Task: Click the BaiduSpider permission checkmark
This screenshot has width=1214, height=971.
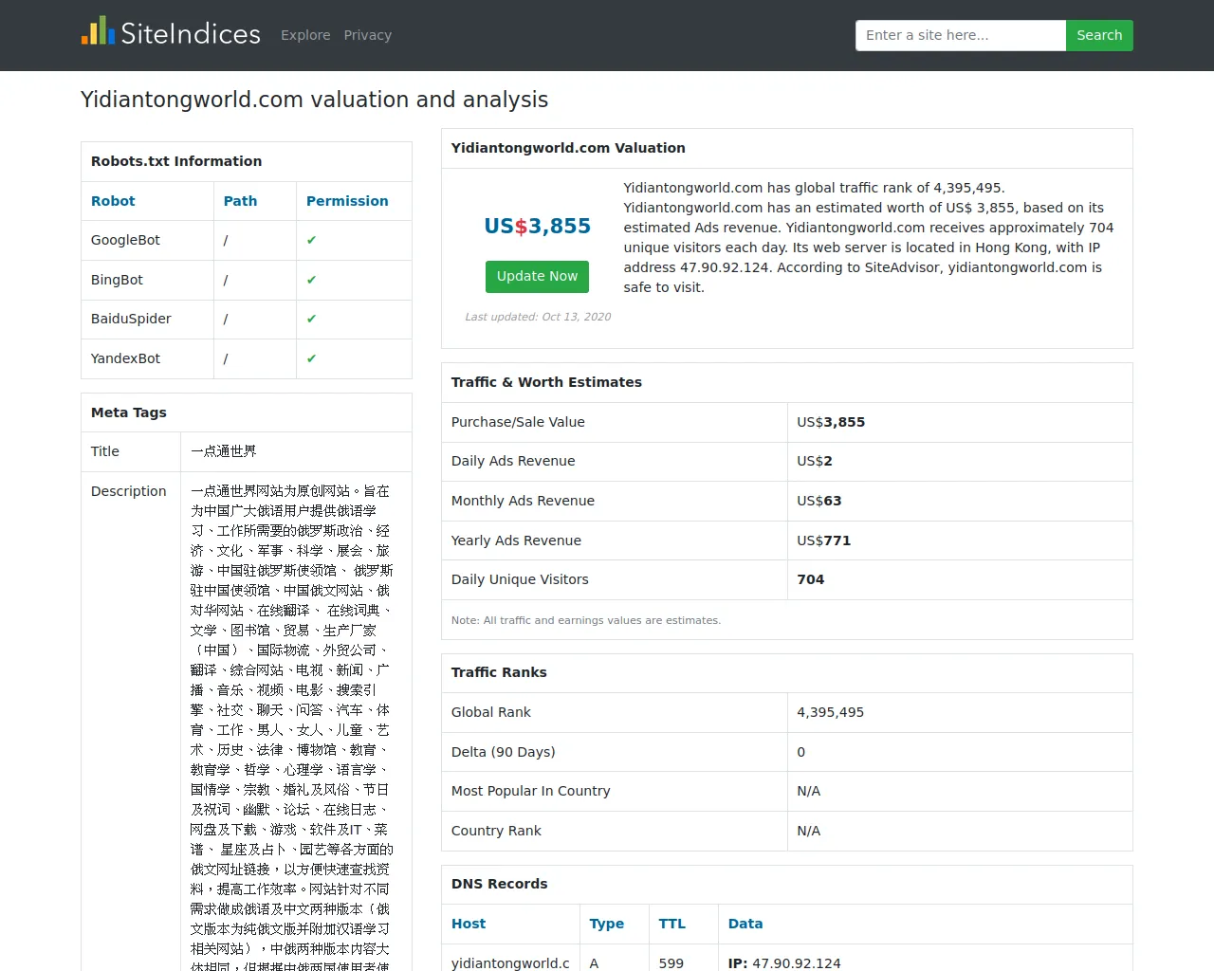Action: coord(311,319)
